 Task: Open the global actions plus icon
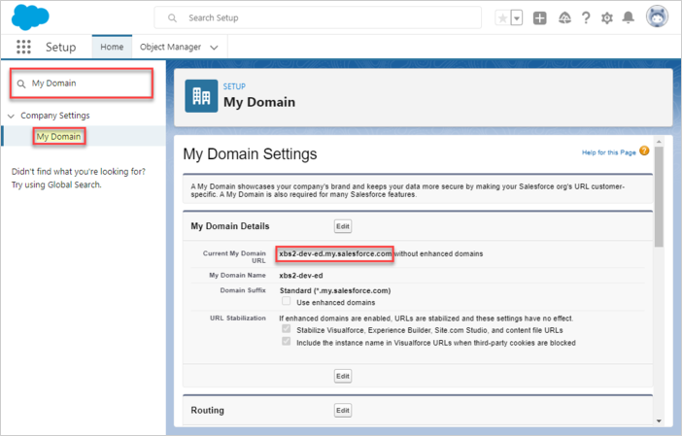(540, 18)
